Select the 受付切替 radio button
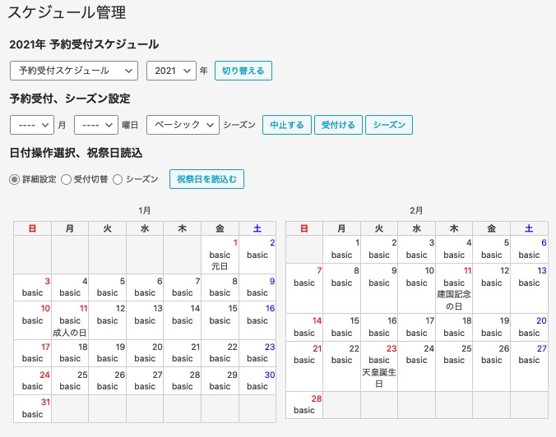The image size is (556, 437). pyautogui.click(x=66, y=180)
